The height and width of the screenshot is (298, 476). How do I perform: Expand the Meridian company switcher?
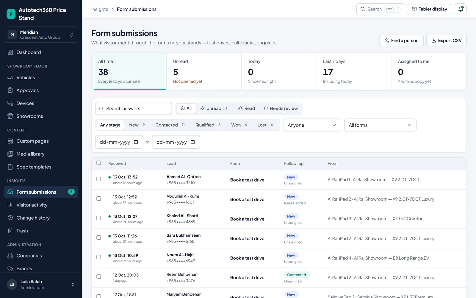coord(41,35)
